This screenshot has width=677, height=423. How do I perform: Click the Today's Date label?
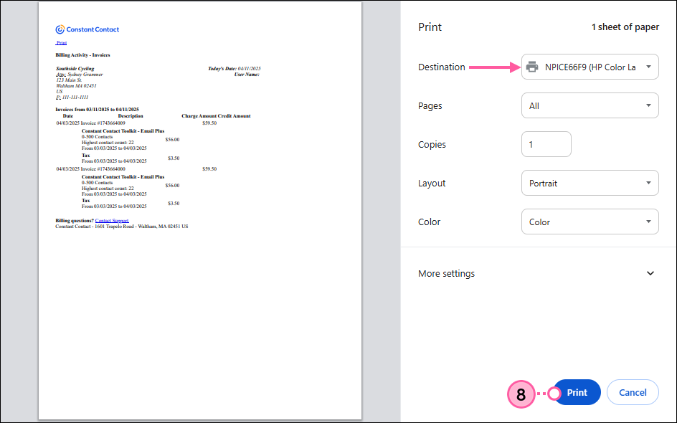click(222, 69)
